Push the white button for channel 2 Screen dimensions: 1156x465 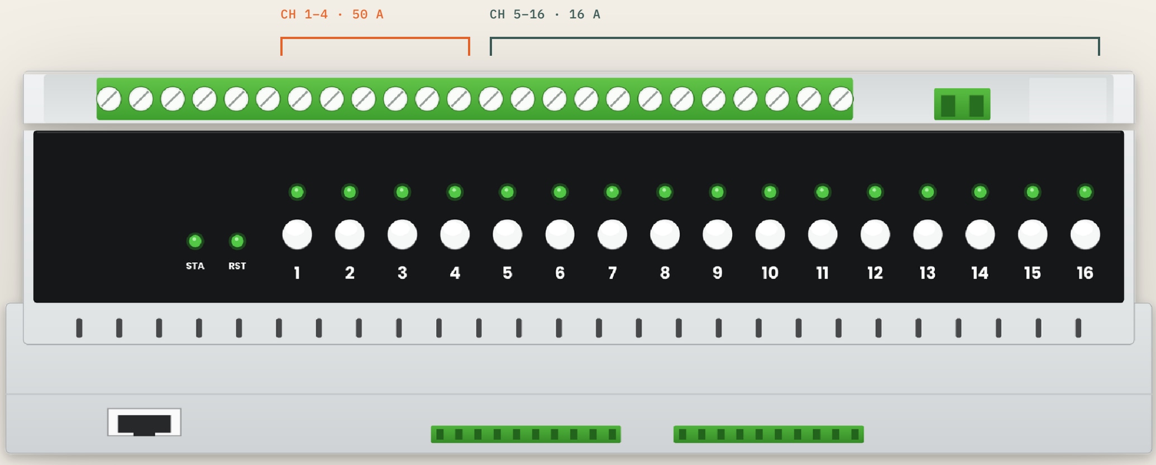click(350, 234)
